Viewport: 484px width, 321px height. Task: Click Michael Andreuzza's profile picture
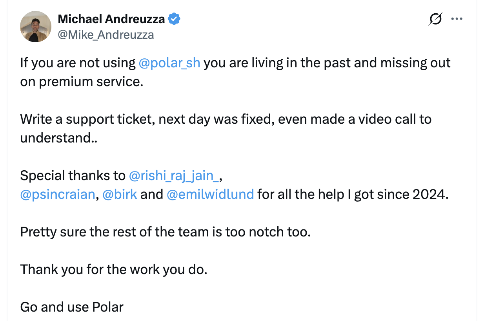pyautogui.click(x=35, y=26)
